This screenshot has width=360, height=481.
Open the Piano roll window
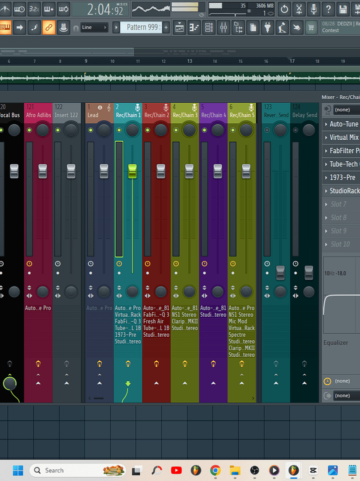[194, 27]
